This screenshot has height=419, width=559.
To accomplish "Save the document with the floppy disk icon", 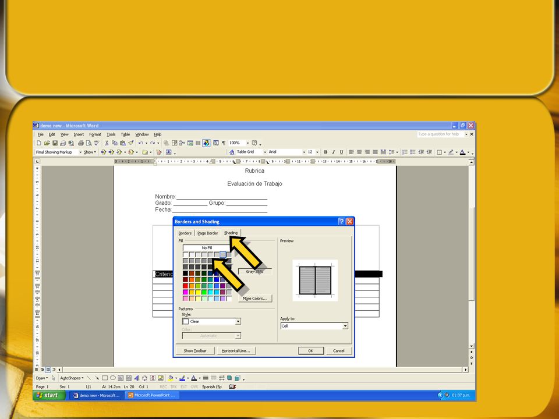I will click(x=55, y=143).
